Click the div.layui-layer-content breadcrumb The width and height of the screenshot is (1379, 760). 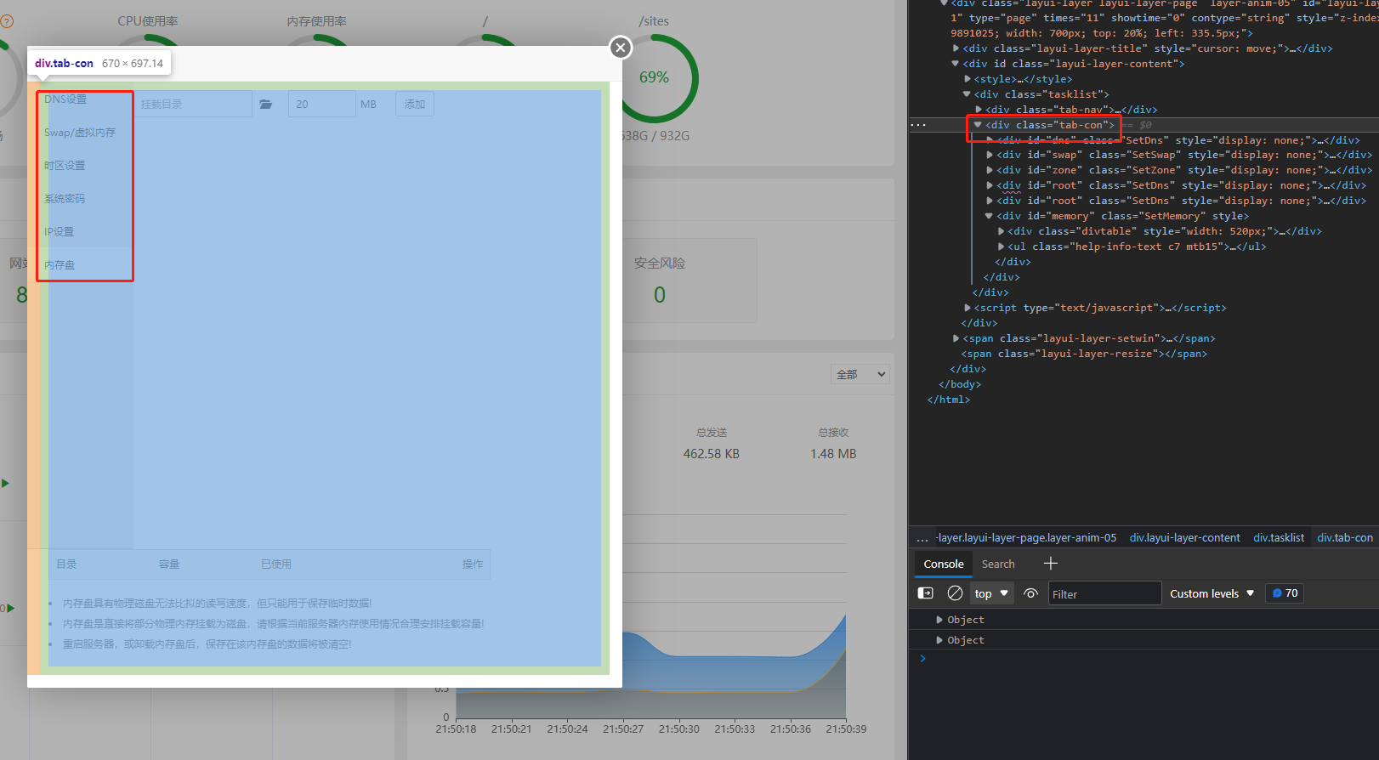pyautogui.click(x=1184, y=538)
